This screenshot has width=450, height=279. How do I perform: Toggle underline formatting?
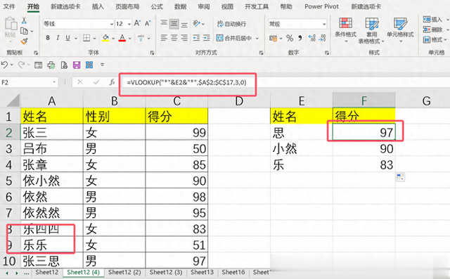tap(67, 38)
